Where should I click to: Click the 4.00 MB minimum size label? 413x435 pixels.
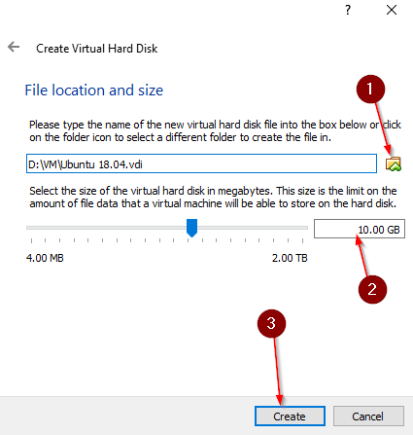click(x=45, y=258)
